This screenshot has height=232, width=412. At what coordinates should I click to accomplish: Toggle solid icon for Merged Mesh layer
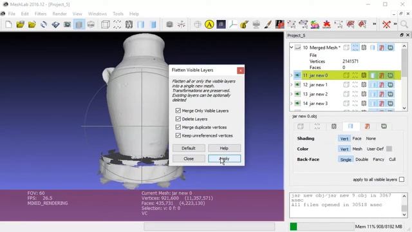(373, 48)
